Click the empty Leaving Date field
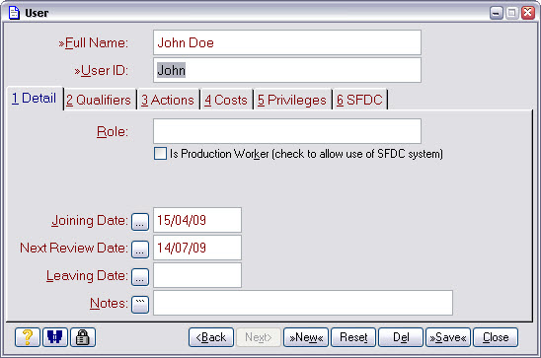Image resolution: width=541 pixels, height=358 pixels. click(x=197, y=275)
